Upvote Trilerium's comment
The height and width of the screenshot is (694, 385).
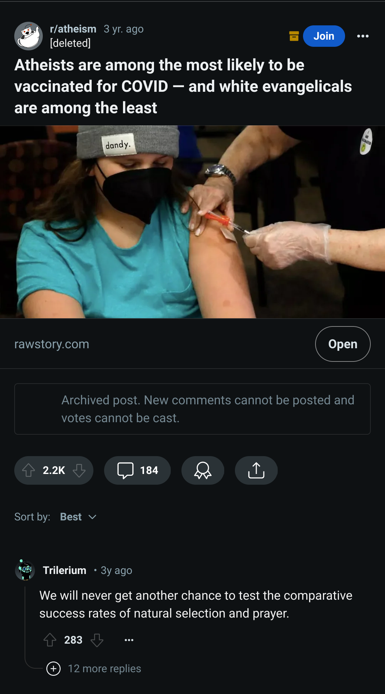pyautogui.click(x=50, y=640)
